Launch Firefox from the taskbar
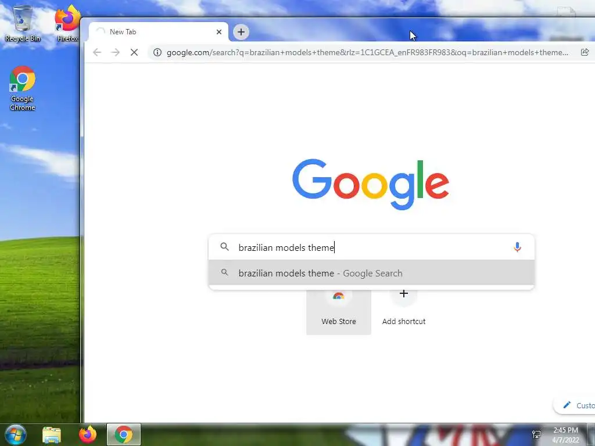The image size is (595, 446). pyautogui.click(x=88, y=434)
